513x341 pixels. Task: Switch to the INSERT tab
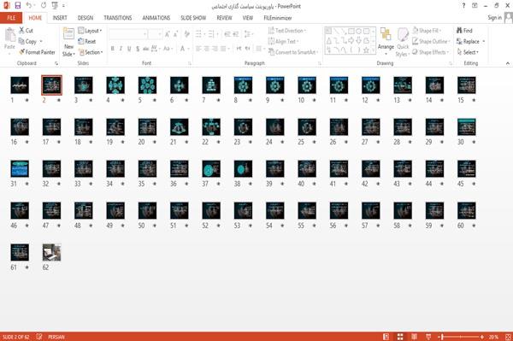60,18
